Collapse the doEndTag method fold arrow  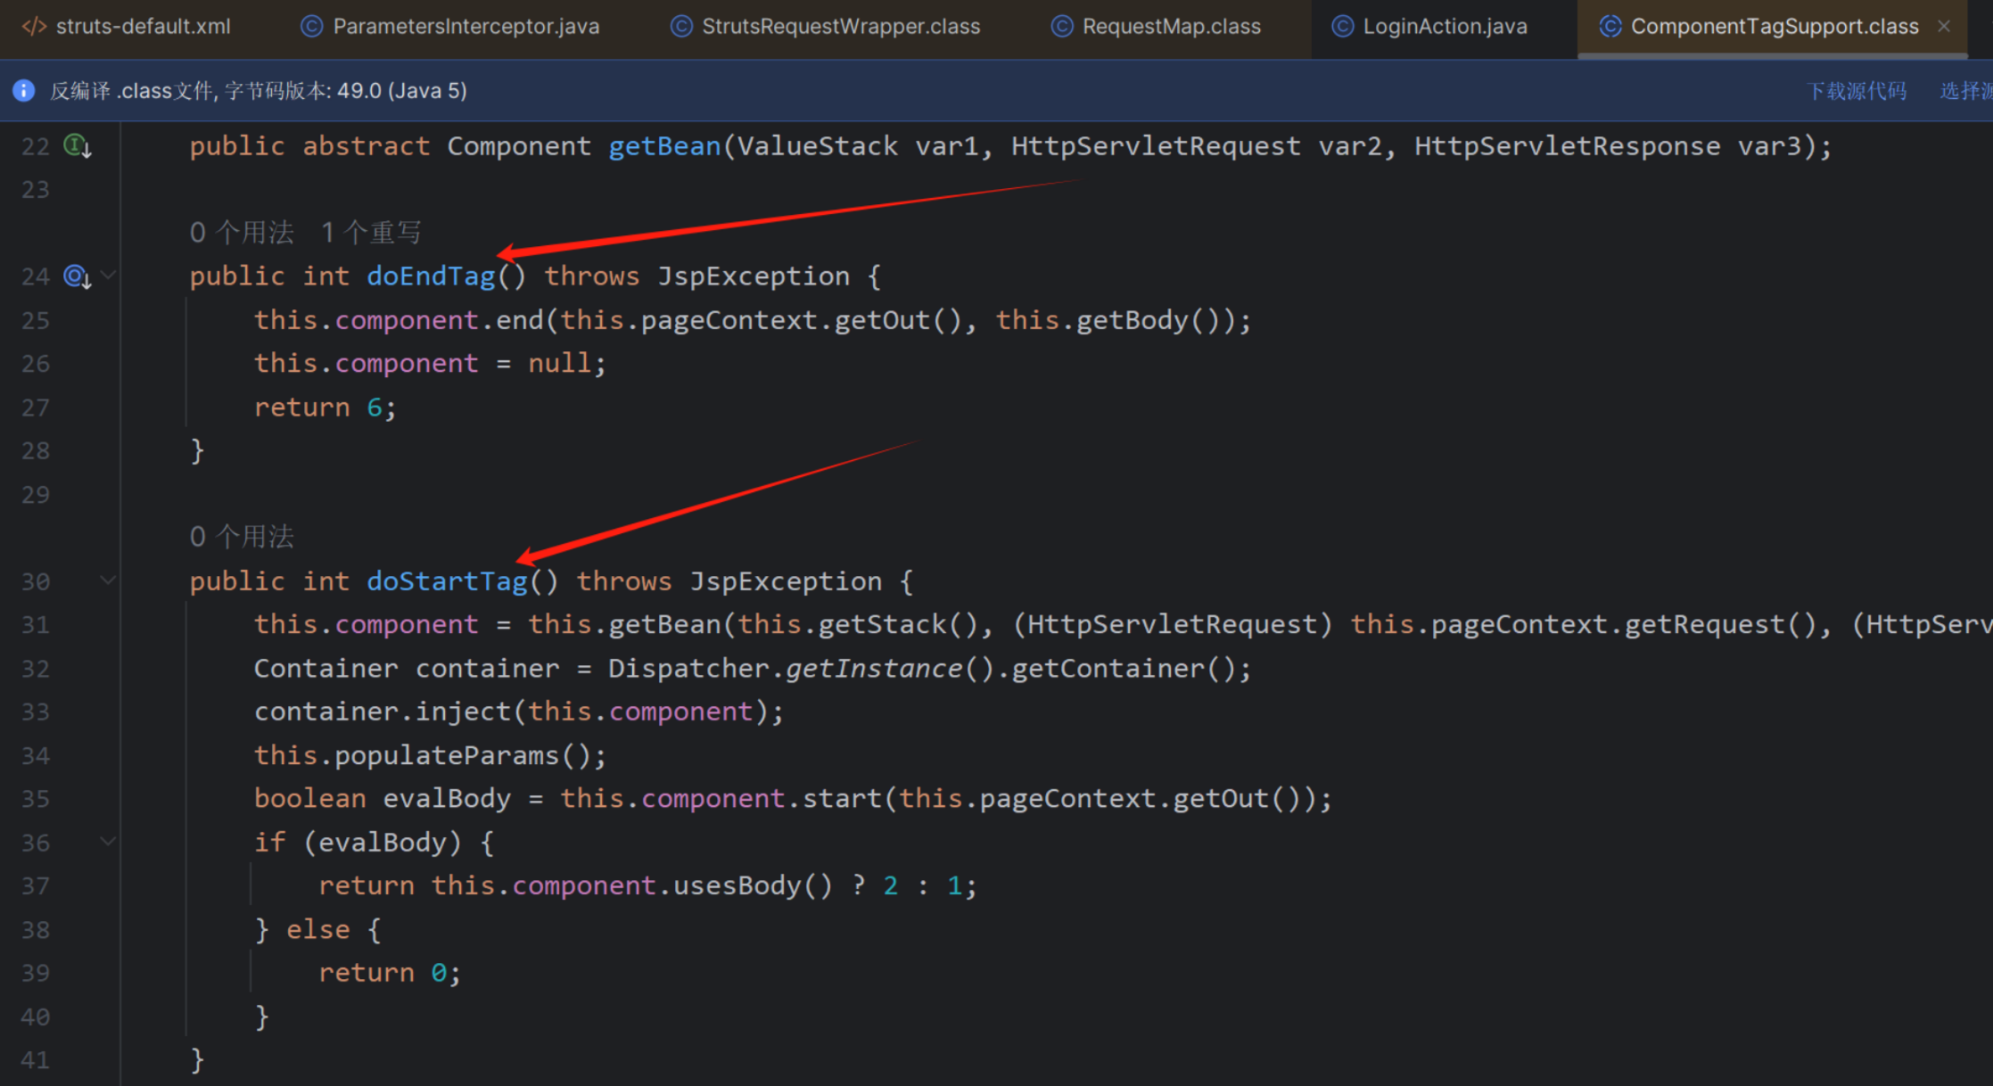[x=109, y=276]
